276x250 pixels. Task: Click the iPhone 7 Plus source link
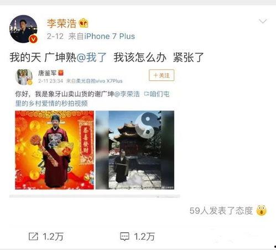coord(110,36)
